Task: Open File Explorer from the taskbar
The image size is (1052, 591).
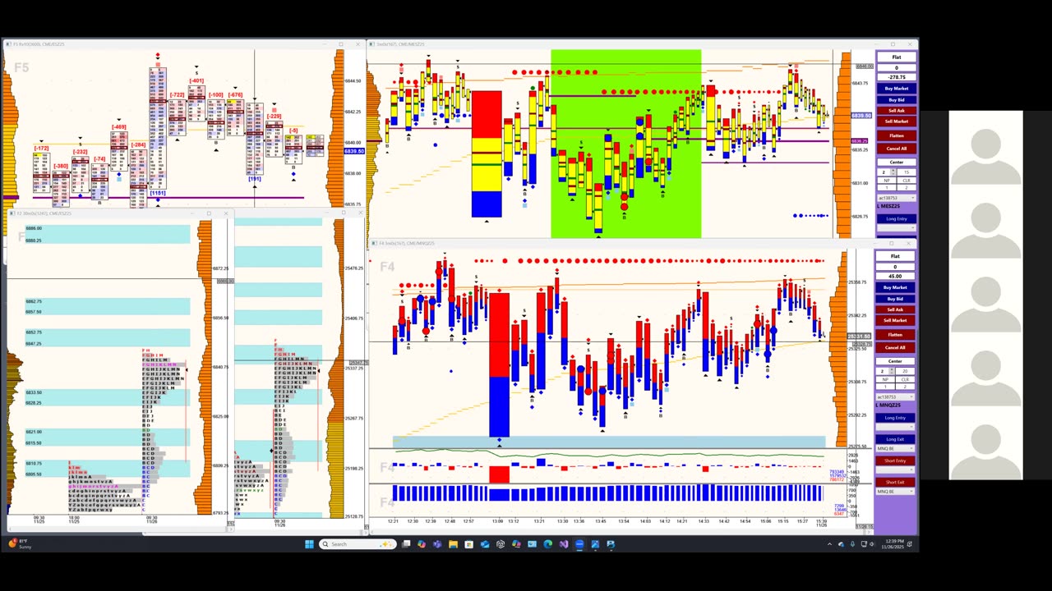Action: [x=453, y=544]
